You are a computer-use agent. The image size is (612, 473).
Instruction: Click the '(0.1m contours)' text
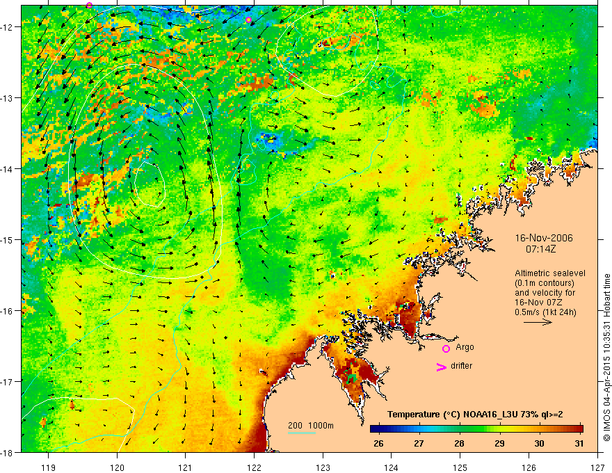(x=545, y=283)
